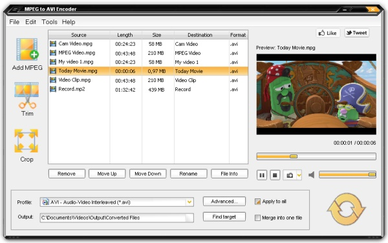Stop the preview playback

pyautogui.click(x=275, y=175)
